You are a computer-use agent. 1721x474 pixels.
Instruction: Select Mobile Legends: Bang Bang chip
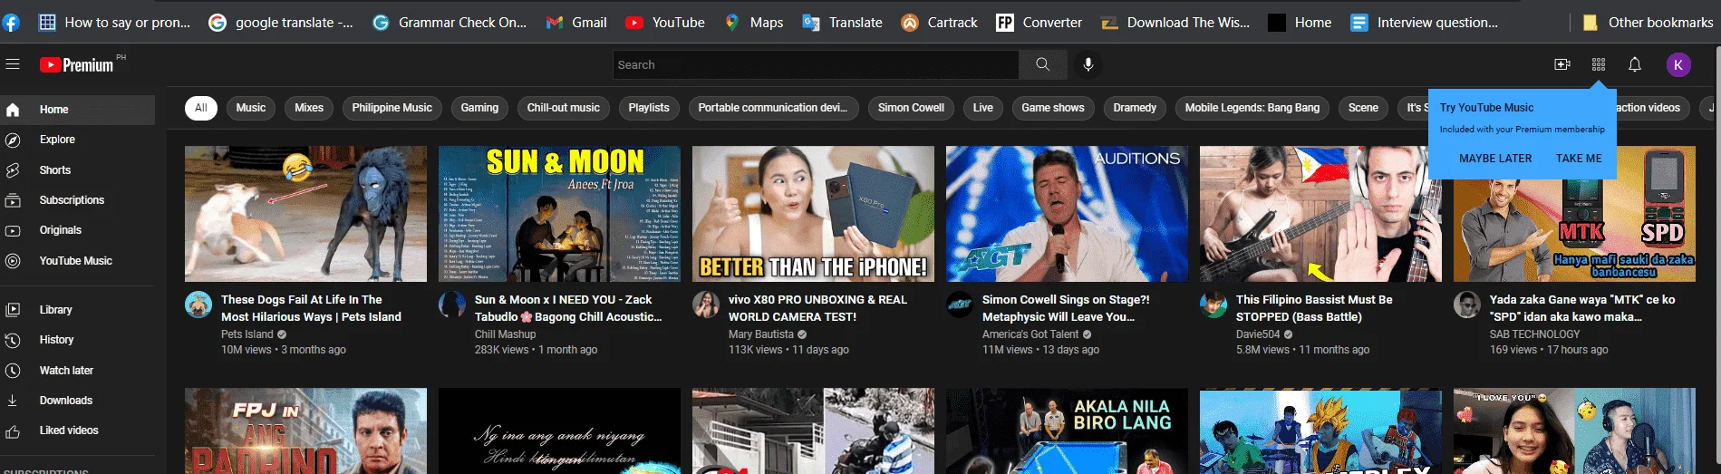(x=1252, y=108)
